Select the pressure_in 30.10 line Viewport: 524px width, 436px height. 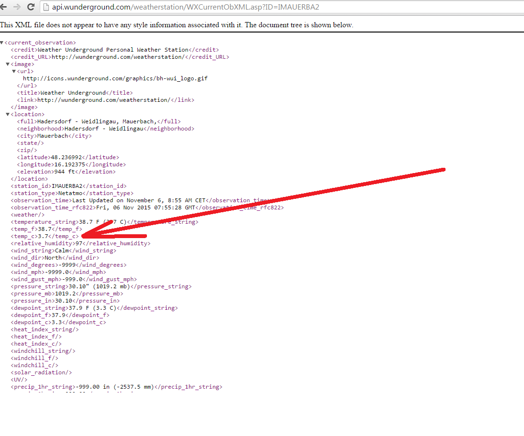[65, 301]
